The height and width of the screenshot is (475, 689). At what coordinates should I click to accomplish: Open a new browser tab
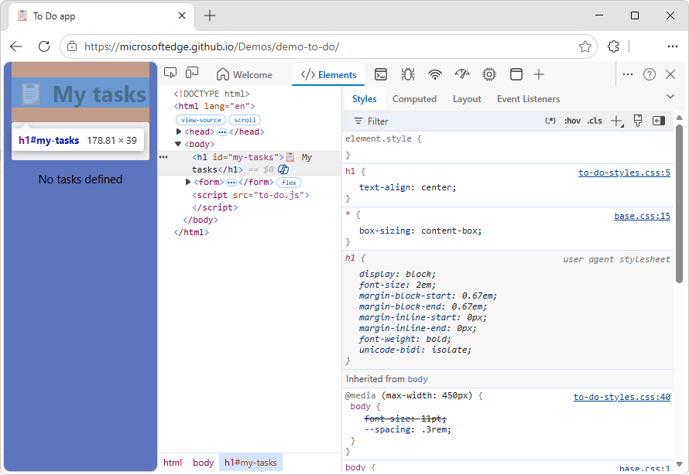point(210,15)
